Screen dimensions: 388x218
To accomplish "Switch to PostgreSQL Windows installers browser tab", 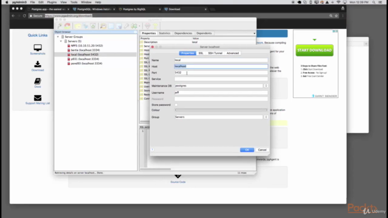I will pyautogui.click(x=93, y=9).
